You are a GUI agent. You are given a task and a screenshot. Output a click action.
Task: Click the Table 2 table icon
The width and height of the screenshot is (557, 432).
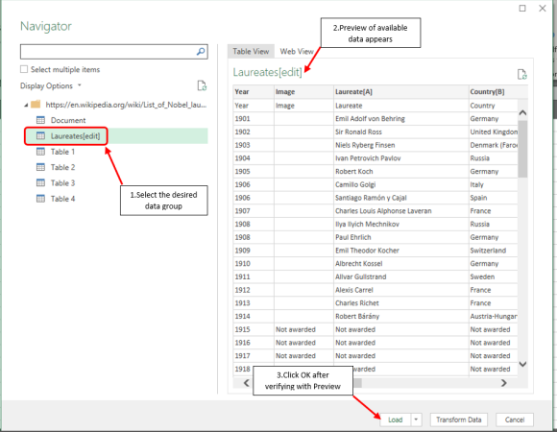[x=41, y=167]
